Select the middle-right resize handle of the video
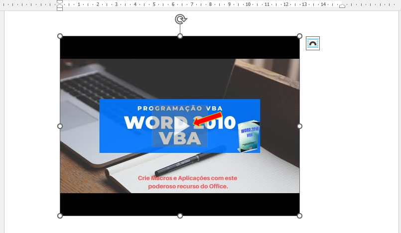The height and width of the screenshot is (233, 401). tap(299, 126)
